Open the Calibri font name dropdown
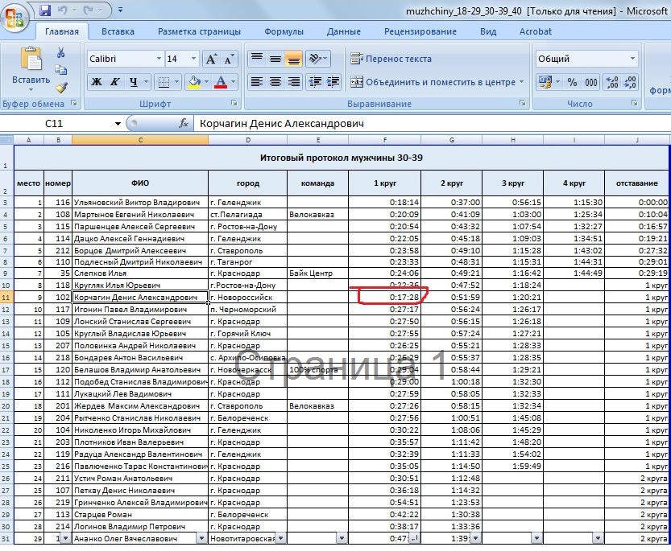The width and height of the screenshot is (671, 551). click(158, 60)
